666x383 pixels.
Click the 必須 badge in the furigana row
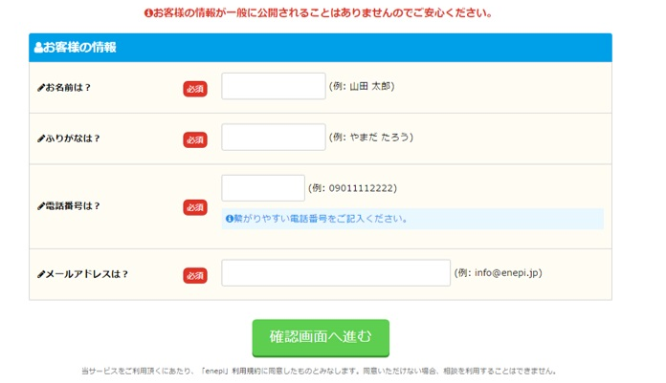coord(195,139)
